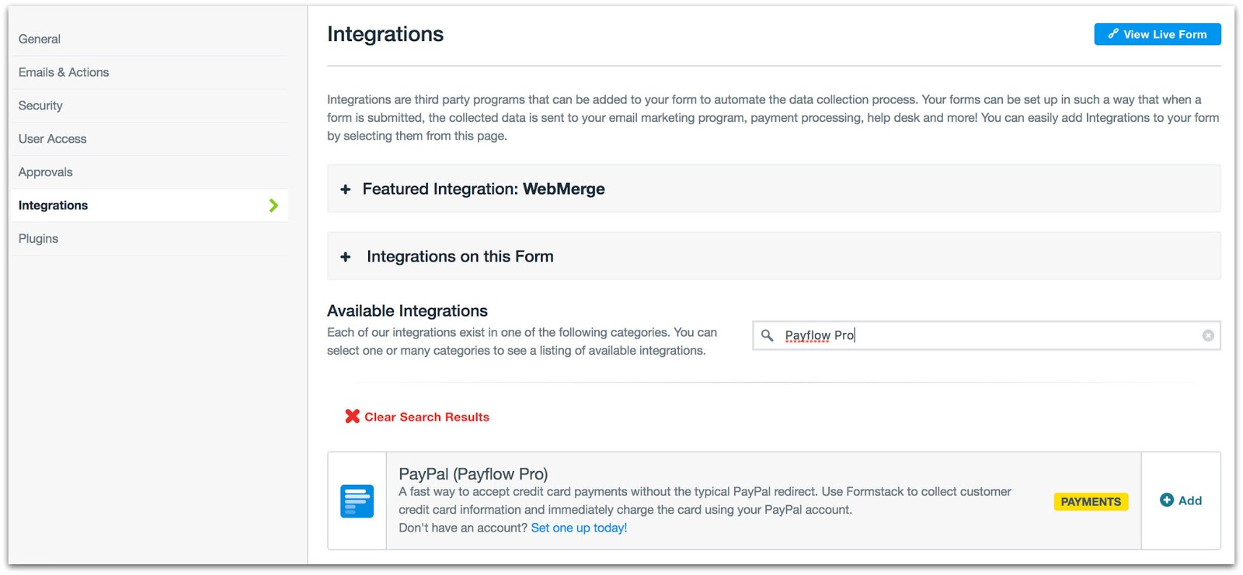This screenshot has height=575, width=1243.
Task: Click Clear Search Results
Action: click(427, 417)
